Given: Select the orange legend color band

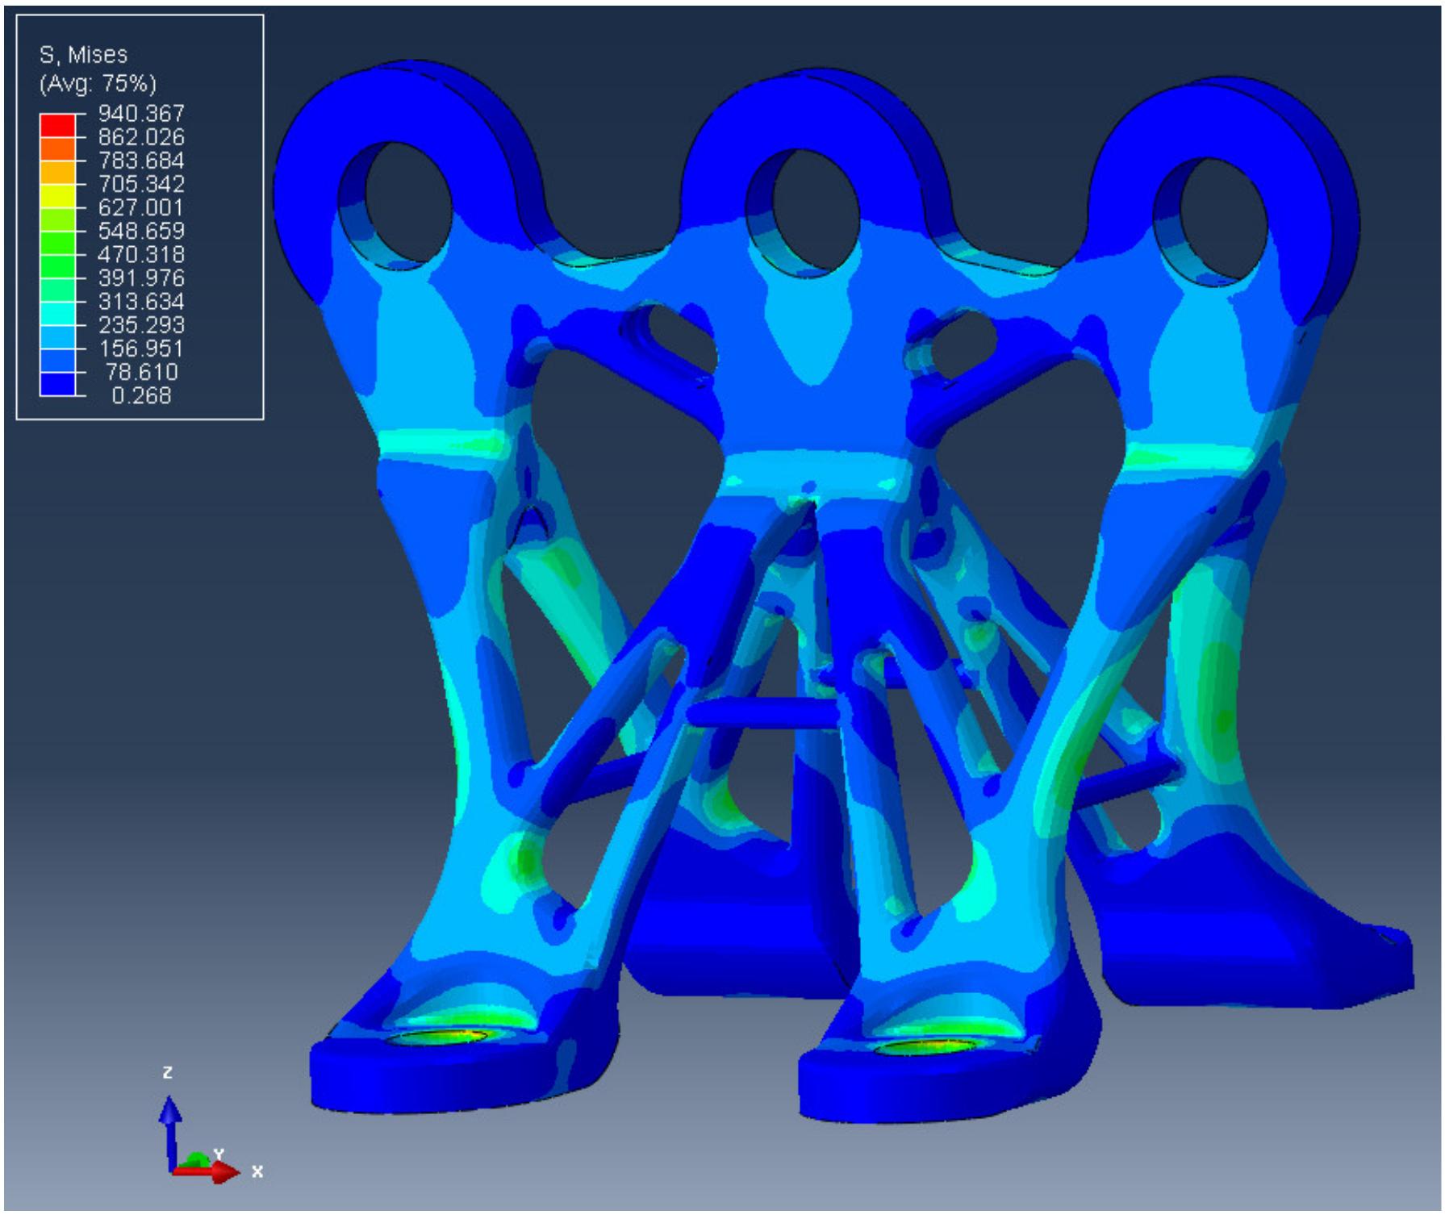Looking at the screenshot, I should (x=57, y=149).
